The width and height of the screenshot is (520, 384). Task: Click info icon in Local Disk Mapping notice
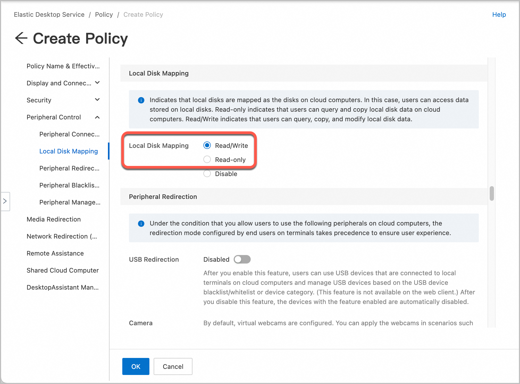click(141, 100)
